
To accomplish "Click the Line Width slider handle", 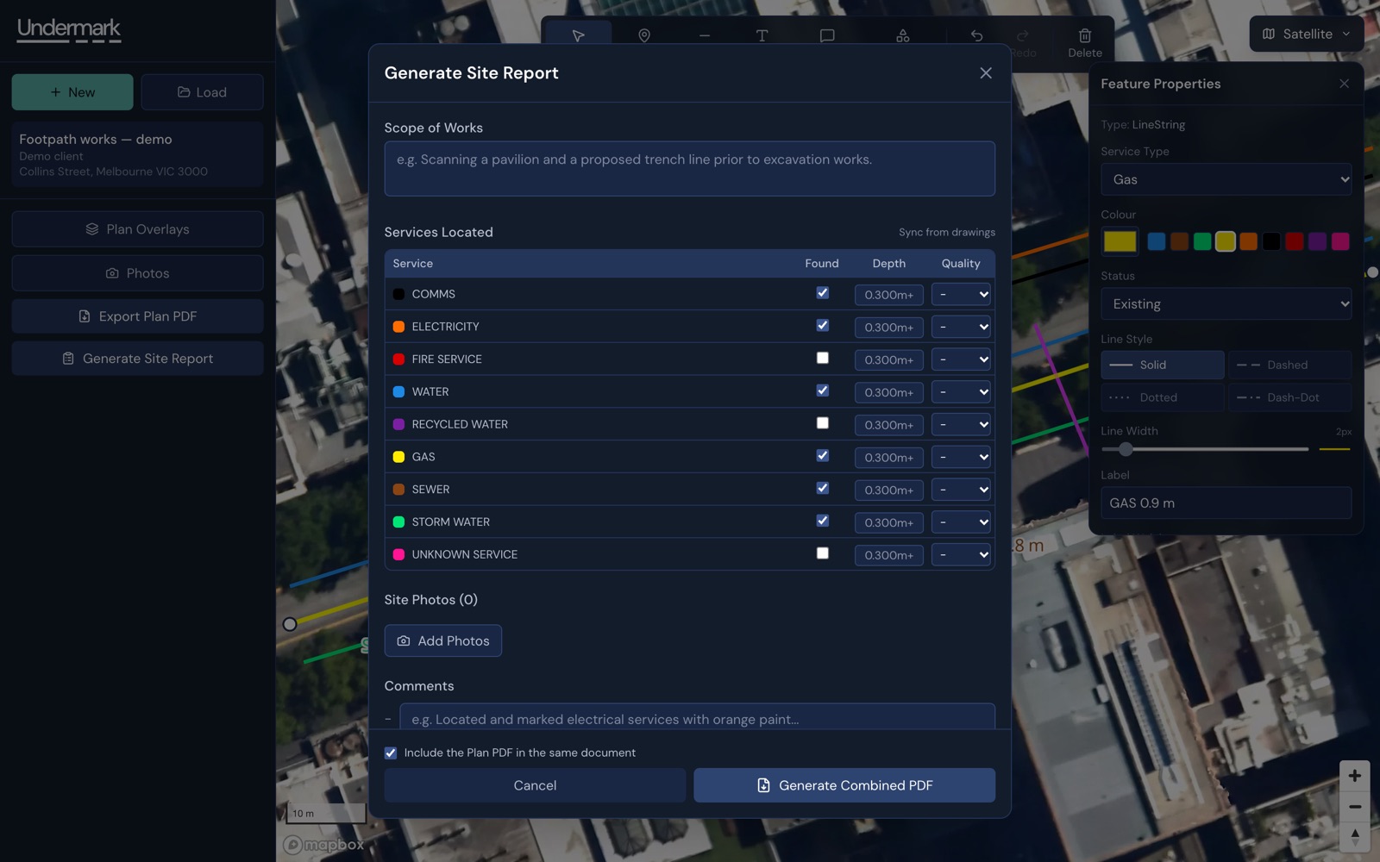I will [x=1125, y=449].
